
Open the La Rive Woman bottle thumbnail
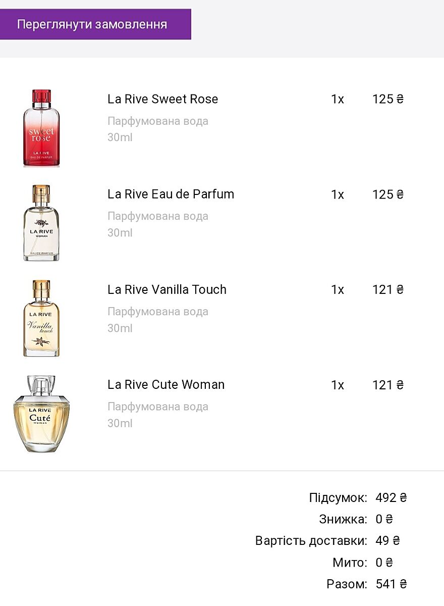coord(41,223)
